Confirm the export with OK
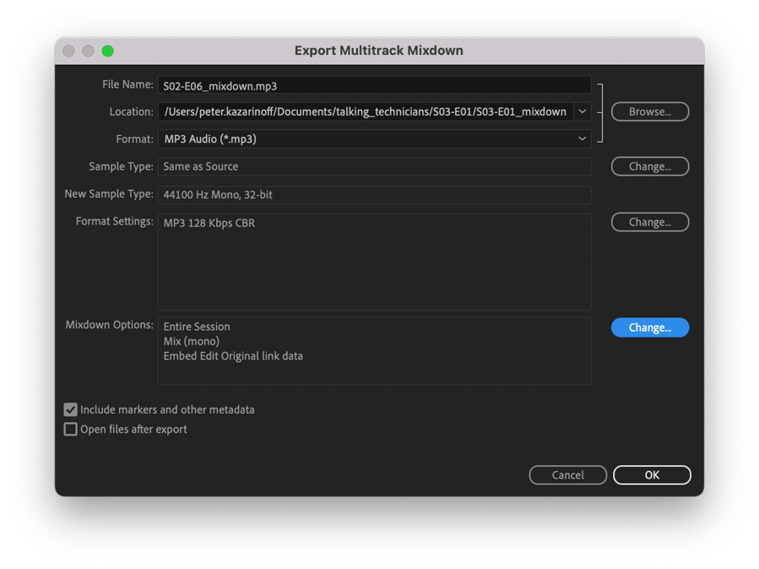The width and height of the screenshot is (759, 569). (652, 475)
